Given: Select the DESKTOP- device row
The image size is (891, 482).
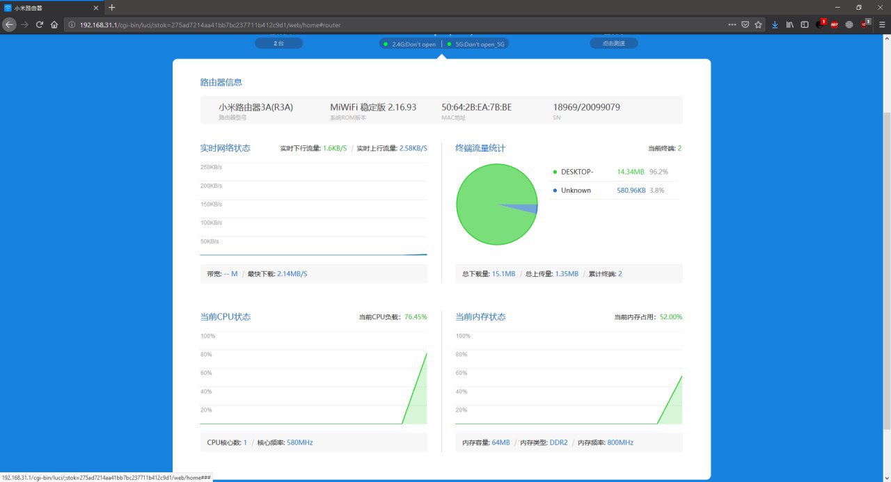Looking at the screenshot, I should pos(614,172).
